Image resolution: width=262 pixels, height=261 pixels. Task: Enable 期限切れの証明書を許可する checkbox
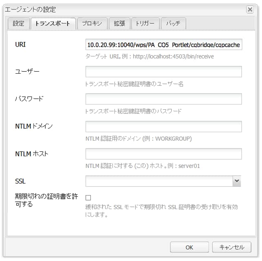click(88, 198)
